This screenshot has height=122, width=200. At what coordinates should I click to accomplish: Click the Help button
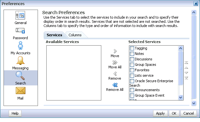click(15, 113)
